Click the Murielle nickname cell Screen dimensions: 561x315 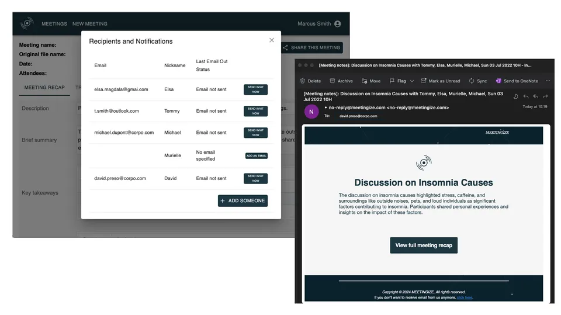[172, 155]
